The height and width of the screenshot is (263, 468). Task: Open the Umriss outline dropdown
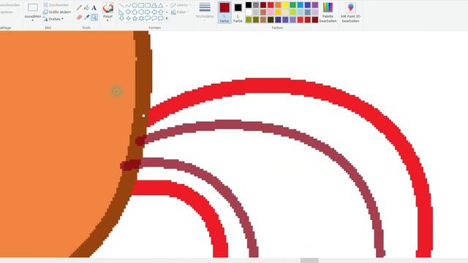click(181, 5)
